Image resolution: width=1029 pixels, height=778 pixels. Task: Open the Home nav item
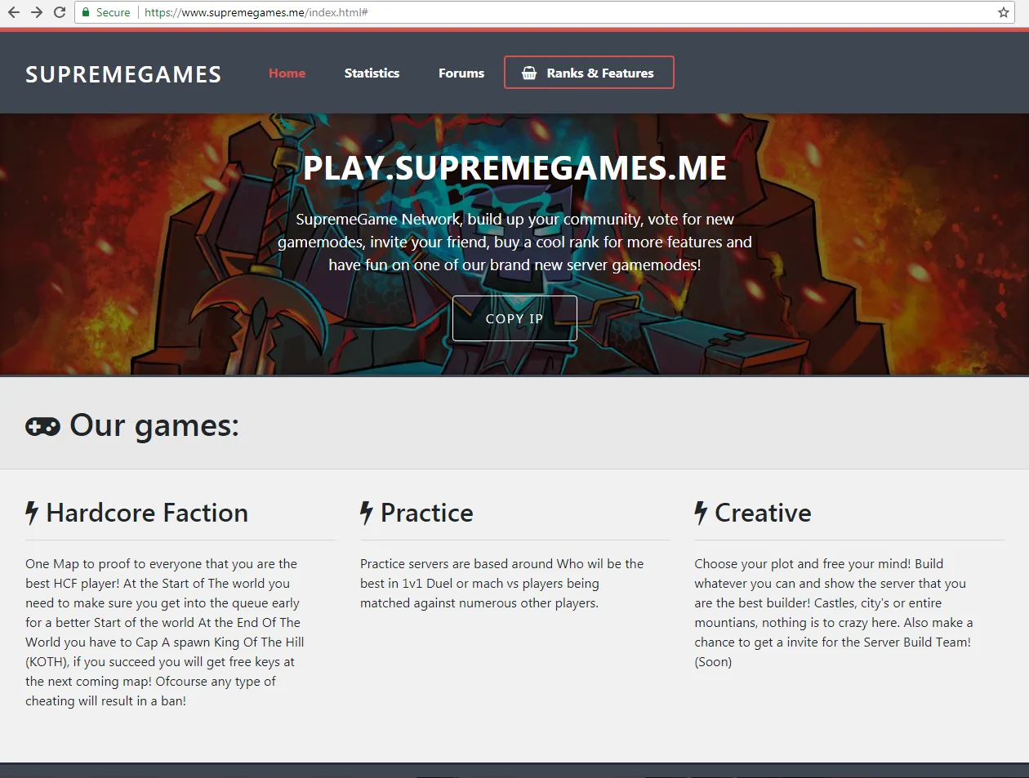(x=287, y=73)
